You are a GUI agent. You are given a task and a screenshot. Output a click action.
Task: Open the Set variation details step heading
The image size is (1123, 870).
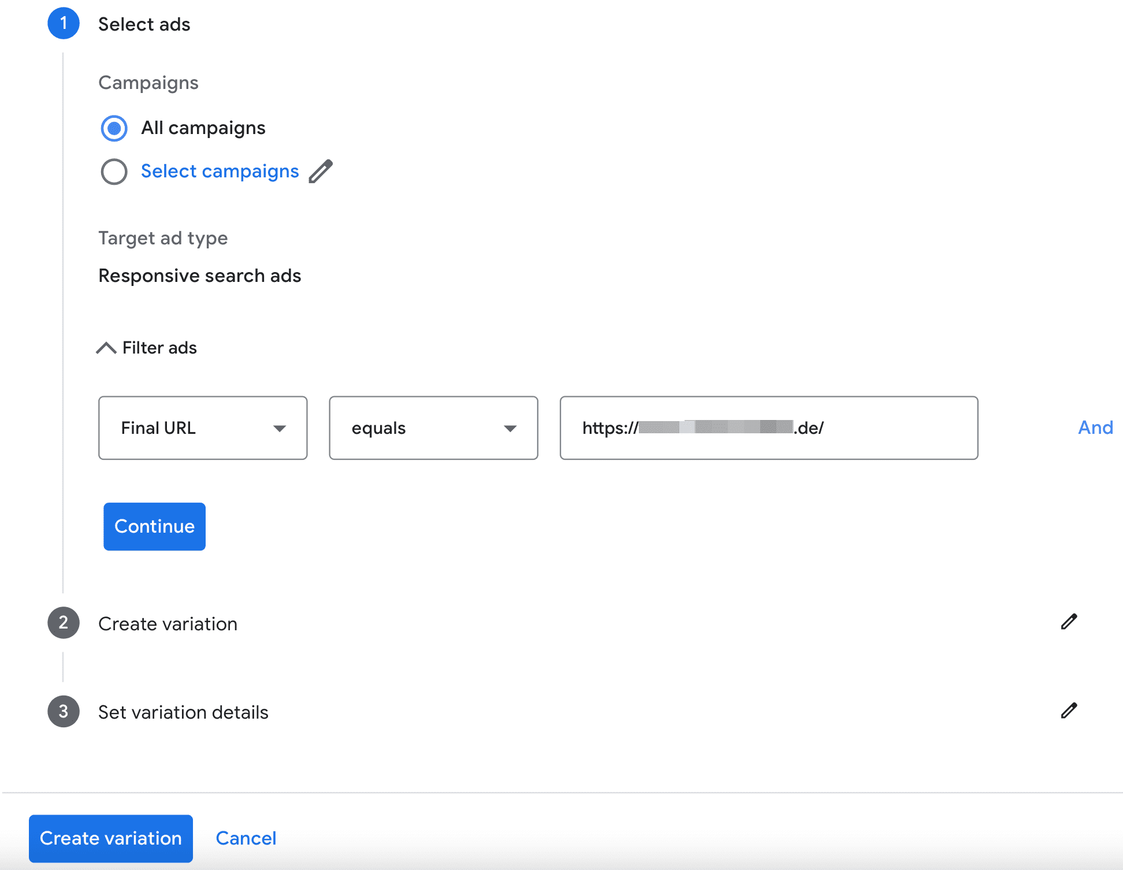tap(183, 712)
